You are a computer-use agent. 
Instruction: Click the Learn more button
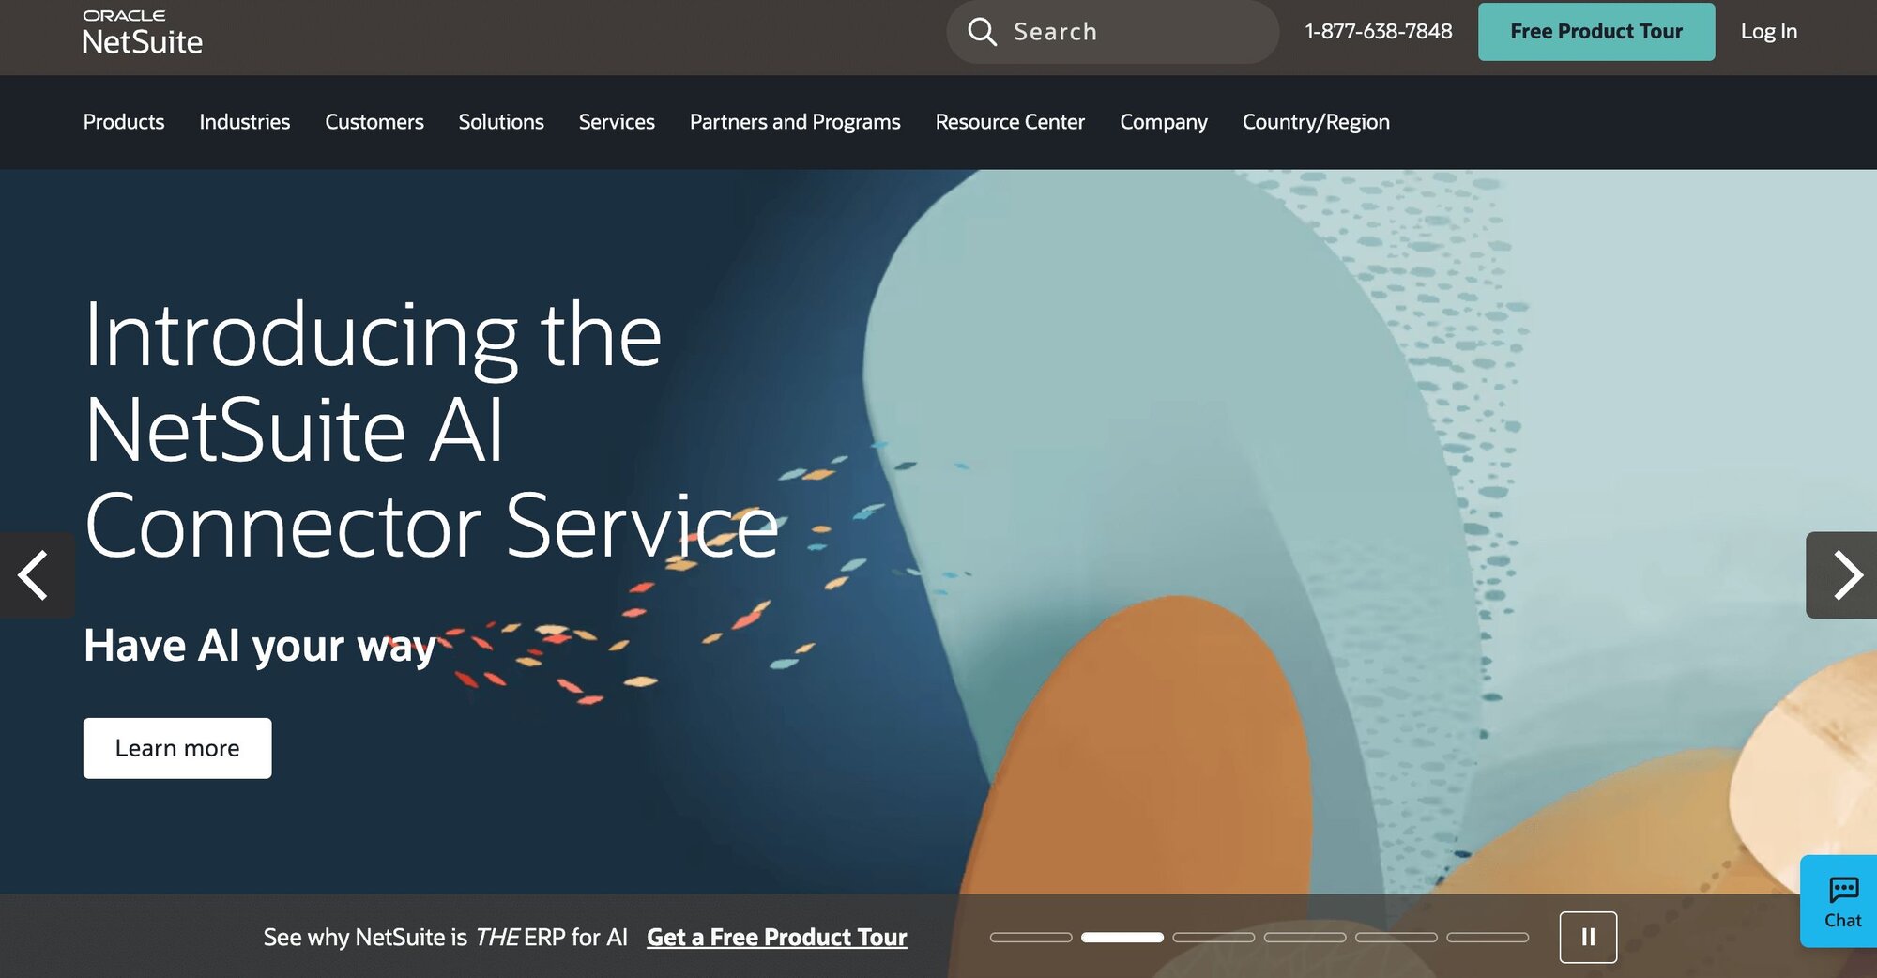pos(177,748)
